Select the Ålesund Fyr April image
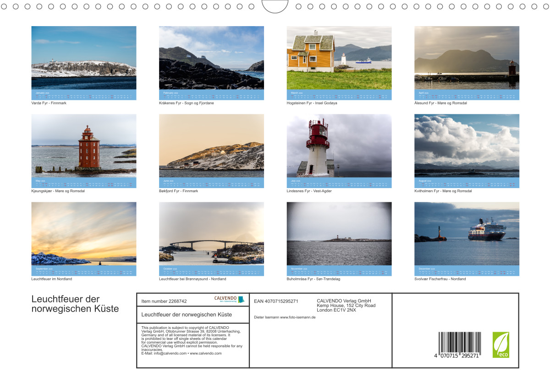 [467, 58]
